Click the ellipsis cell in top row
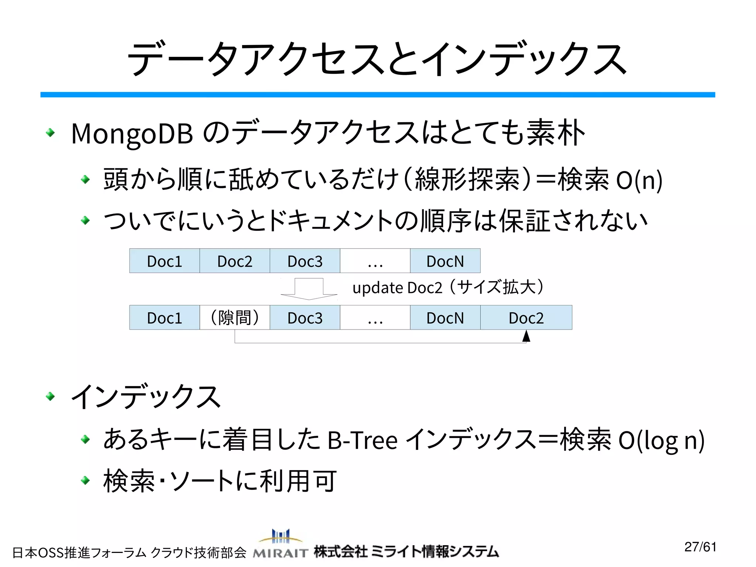Screen dimensions: 756x567 pyautogui.click(x=375, y=261)
